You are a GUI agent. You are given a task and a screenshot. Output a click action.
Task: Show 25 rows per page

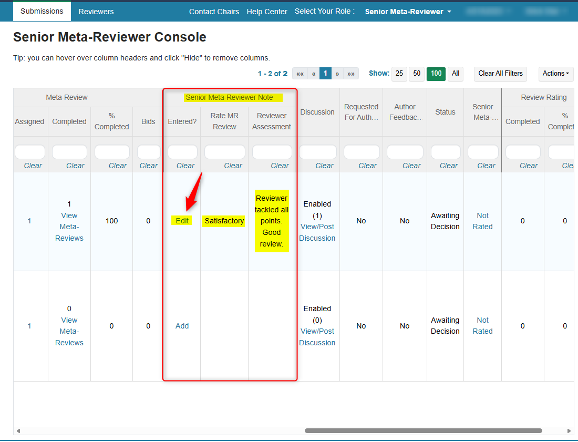point(399,74)
